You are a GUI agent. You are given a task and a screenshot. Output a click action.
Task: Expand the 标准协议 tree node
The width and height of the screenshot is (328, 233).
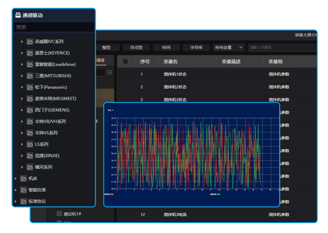point(15,201)
